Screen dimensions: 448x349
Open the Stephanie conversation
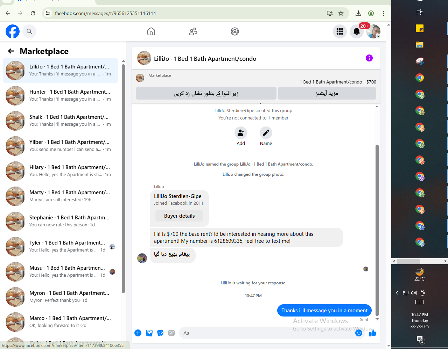coord(60,221)
